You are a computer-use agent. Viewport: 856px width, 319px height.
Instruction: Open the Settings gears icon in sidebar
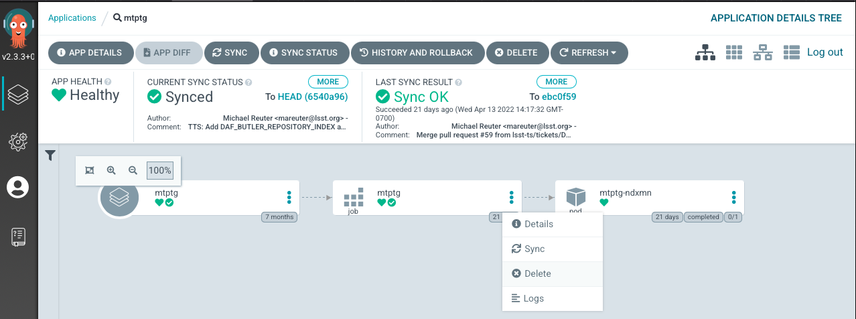pos(18,141)
